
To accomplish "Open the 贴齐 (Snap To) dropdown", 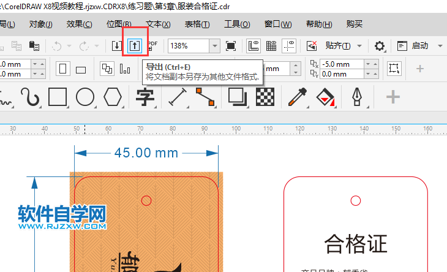I will pyautogui.click(x=359, y=46).
